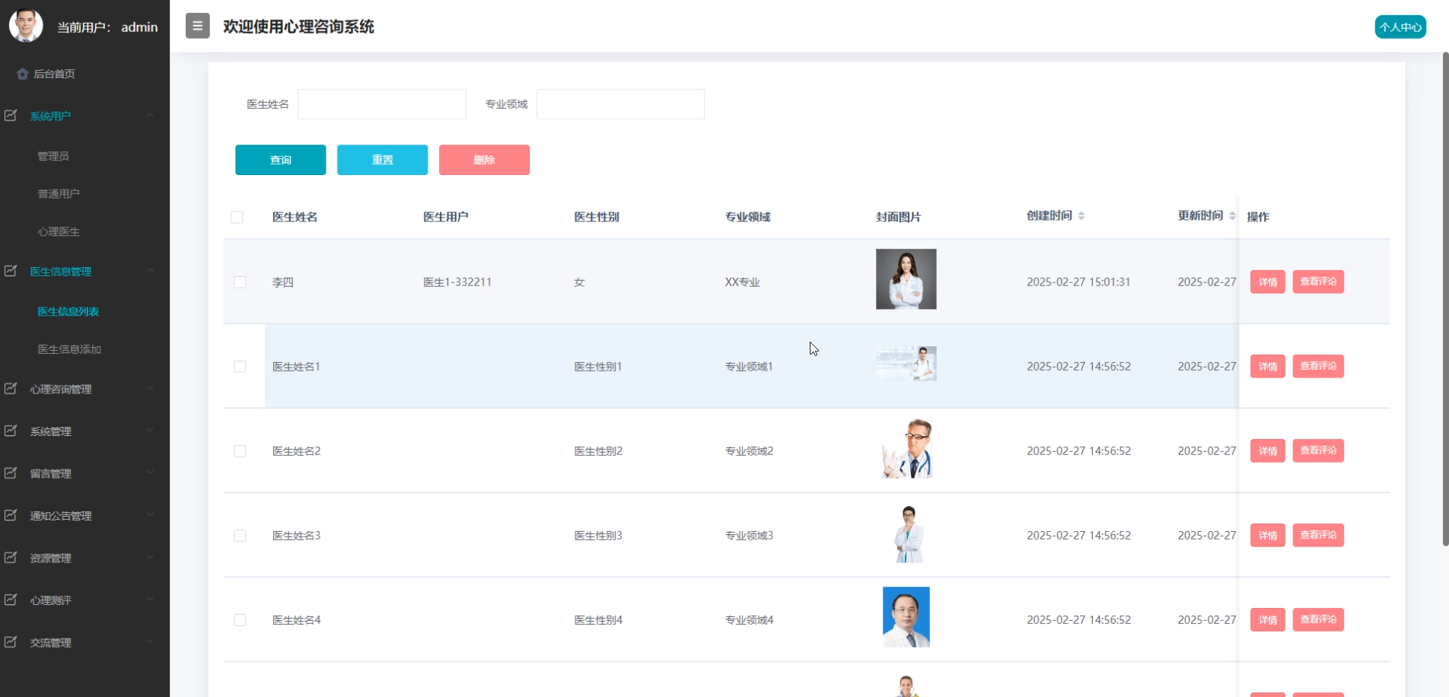
Task: Click 详情 for row 医生姓名1
Action: coord(1267,366)
